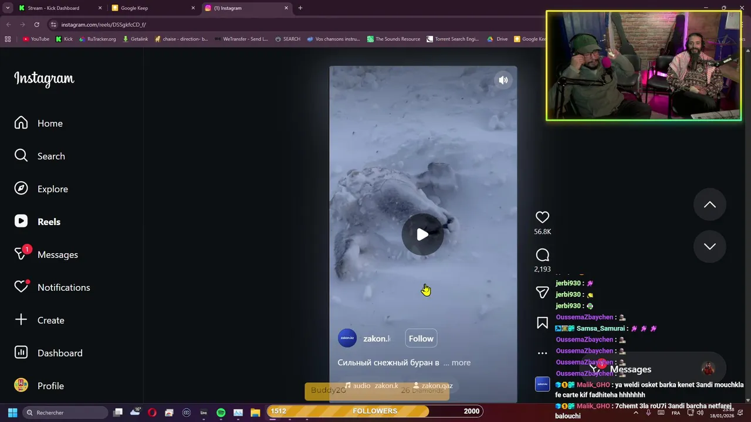Click the Instagram wordmark logo
The width and height of the screenshot is (751, 422).
tap(44, 79)
